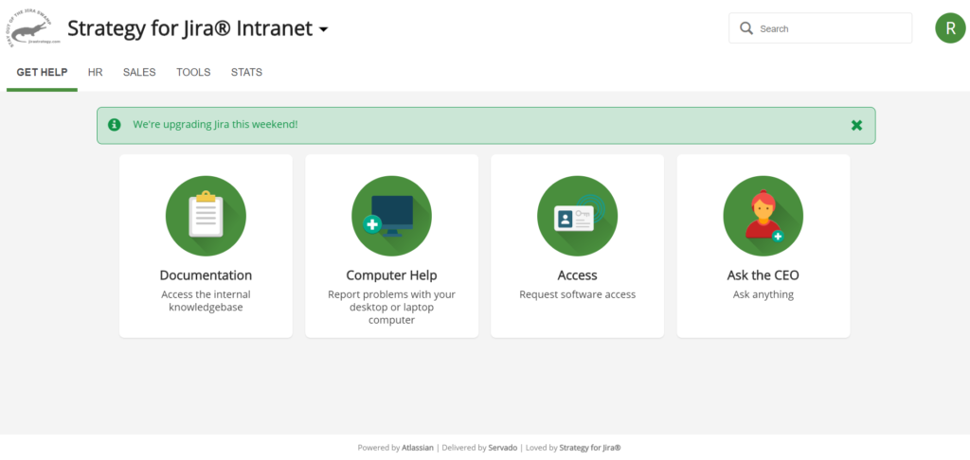Viewport: 970px width, 460px height.
Task: Switch to the GET HELP tab
Action: pos(42,72)
